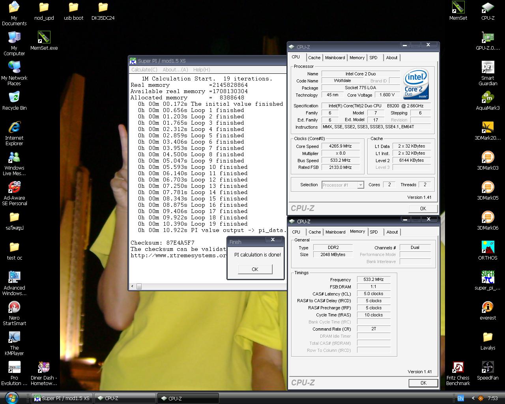Switch to SPD tab in upper CPU-Z
505x404 pixels.
(x=373, y=58)
